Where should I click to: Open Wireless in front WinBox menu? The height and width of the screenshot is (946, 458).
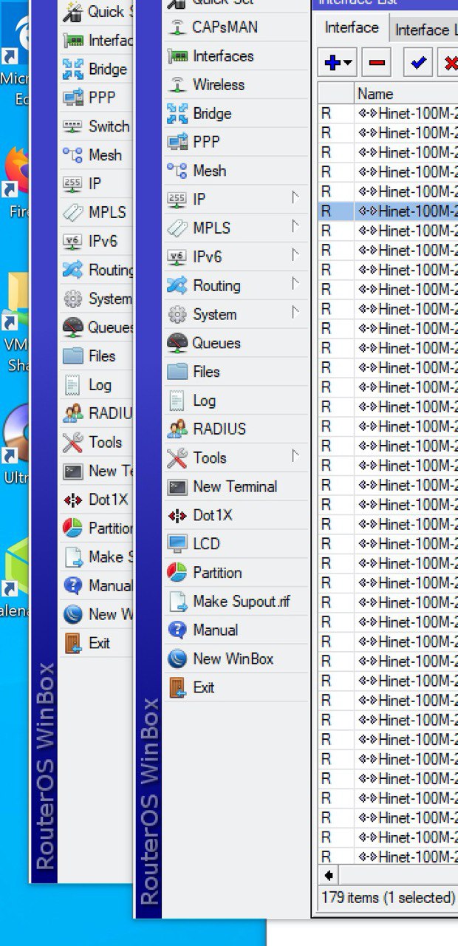236,85
